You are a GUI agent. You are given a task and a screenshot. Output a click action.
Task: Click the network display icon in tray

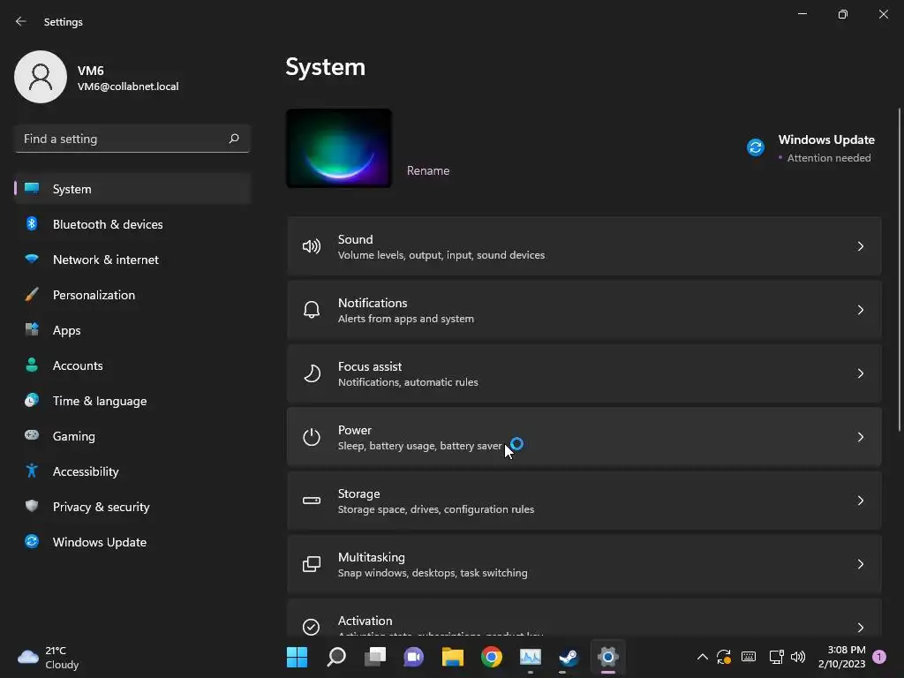pyautogui.click(x=776, y=657)
